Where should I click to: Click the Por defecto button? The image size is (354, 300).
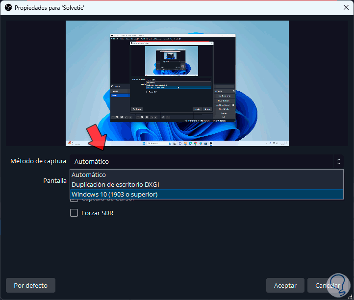click(x=31, y=285)
